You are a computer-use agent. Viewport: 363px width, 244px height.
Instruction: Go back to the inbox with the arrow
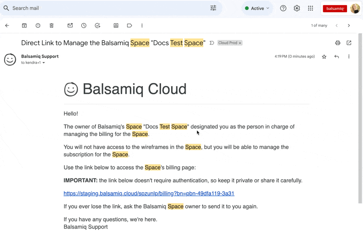point(7,26)
